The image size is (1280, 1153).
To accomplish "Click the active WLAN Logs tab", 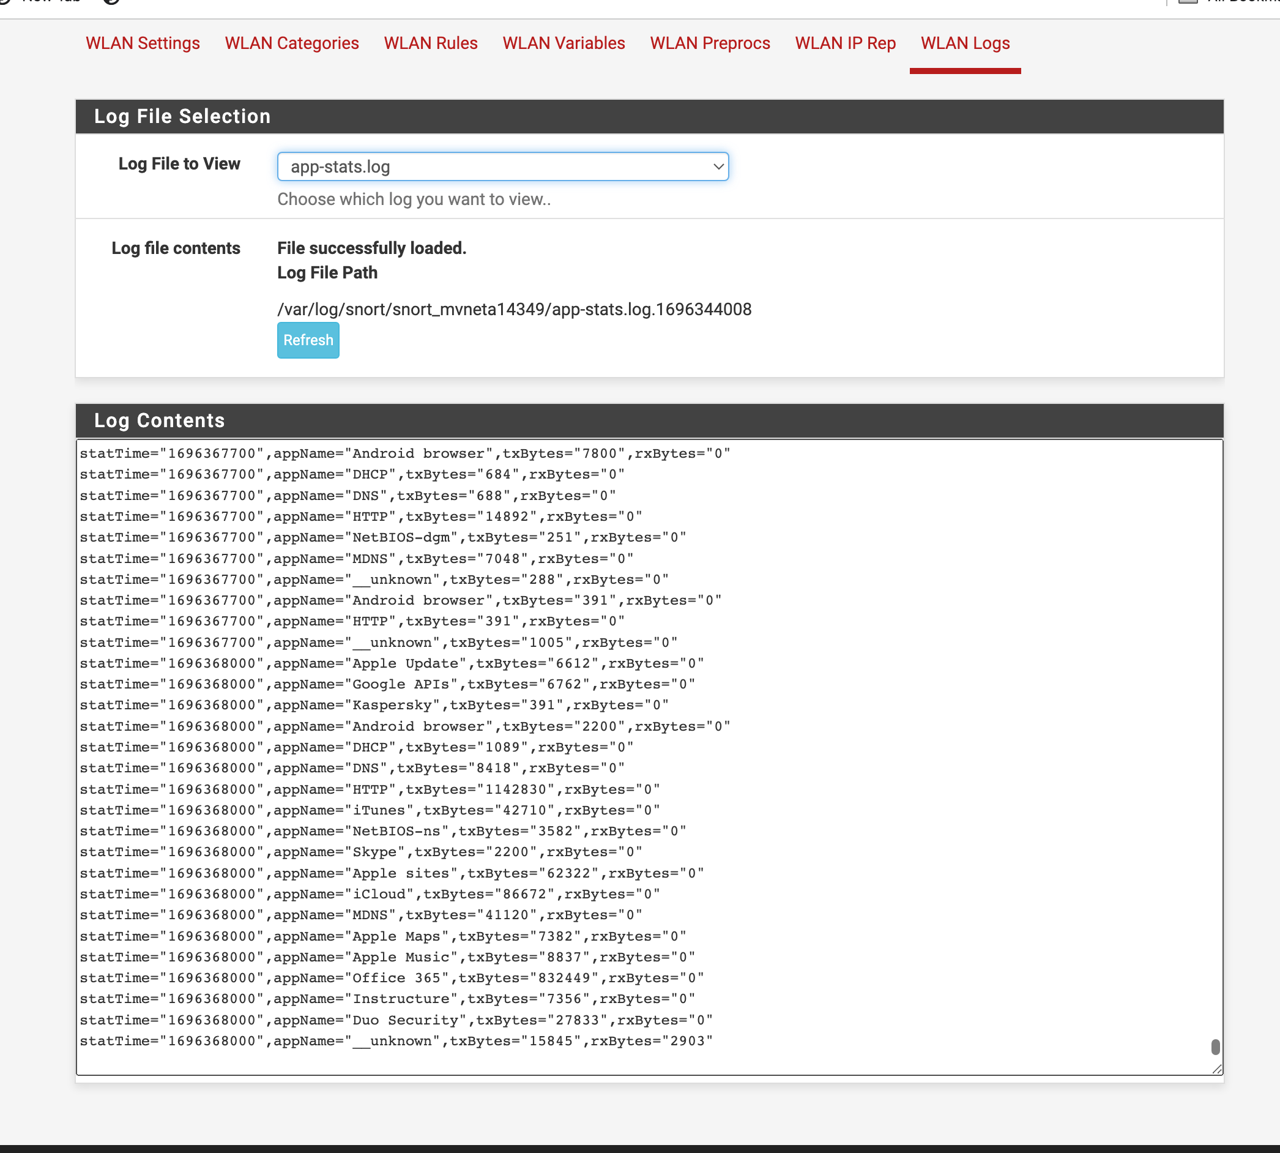I will click(x=965, y=43).
